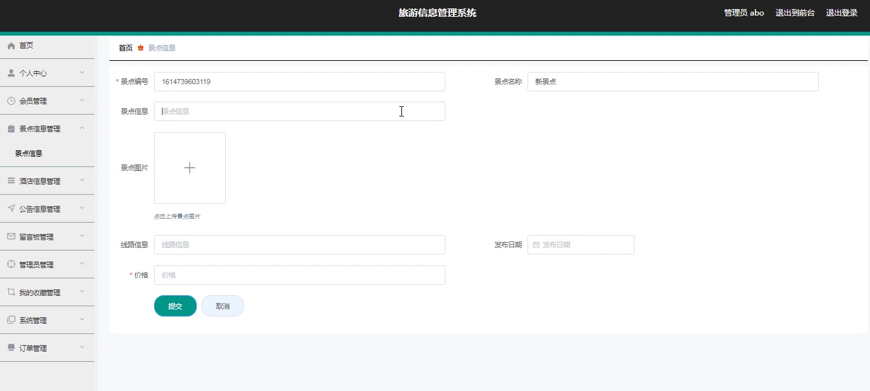Screen dimensions: 870x391
Task: Select the 个人中心 person icon
Action: coord(10,73)
